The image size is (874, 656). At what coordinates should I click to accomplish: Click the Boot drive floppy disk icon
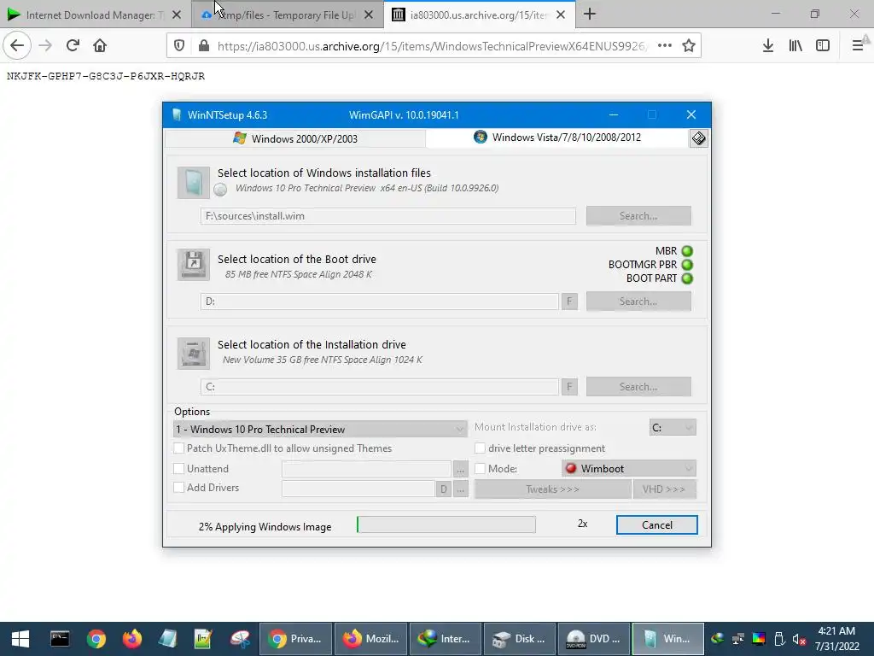(x=194, y=265)
